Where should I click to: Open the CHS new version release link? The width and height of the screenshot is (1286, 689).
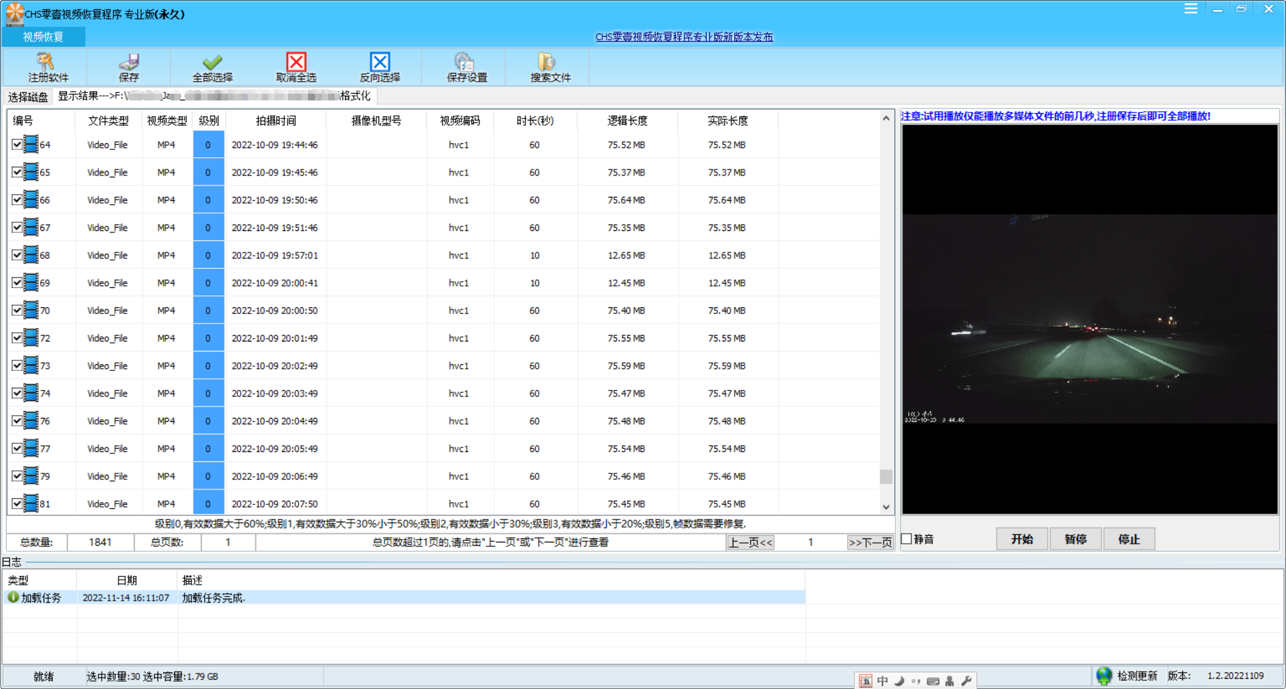point(684,37)
